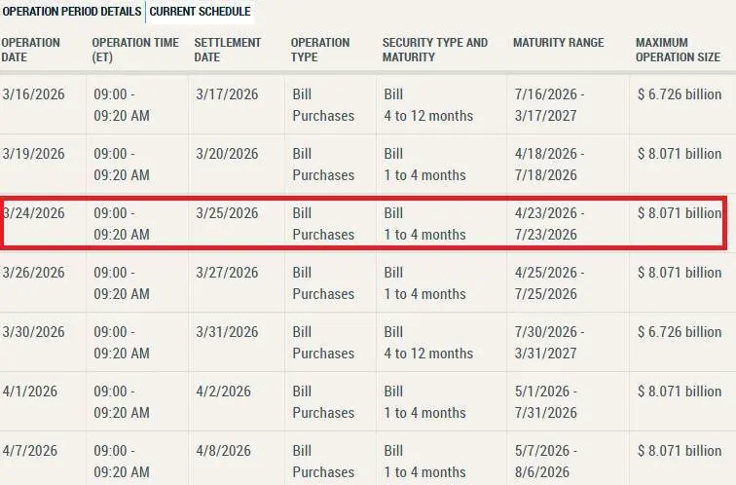Open the Current Schedule tab
The width and height of the screenshot is (736, 485).
(200, 12)
